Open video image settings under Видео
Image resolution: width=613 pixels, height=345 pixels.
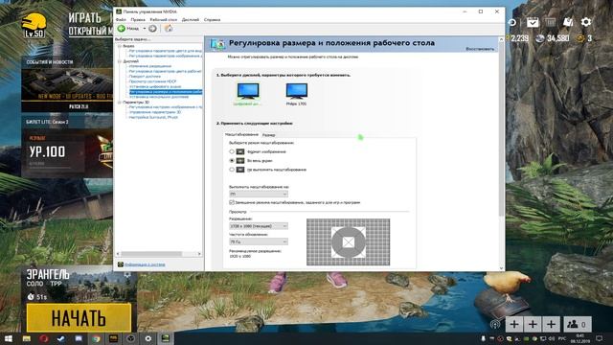click(x=166, y=56)
